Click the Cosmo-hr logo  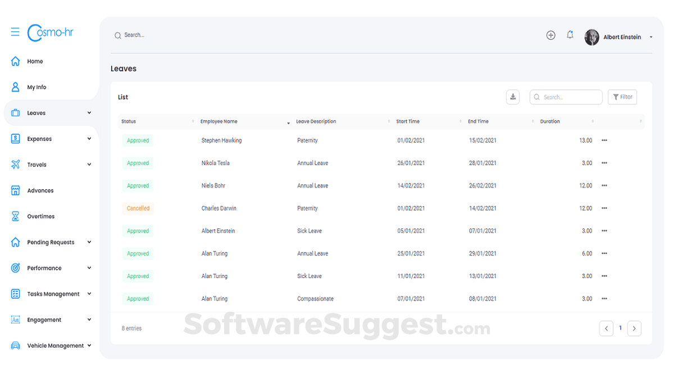click(x=51, y=33)
